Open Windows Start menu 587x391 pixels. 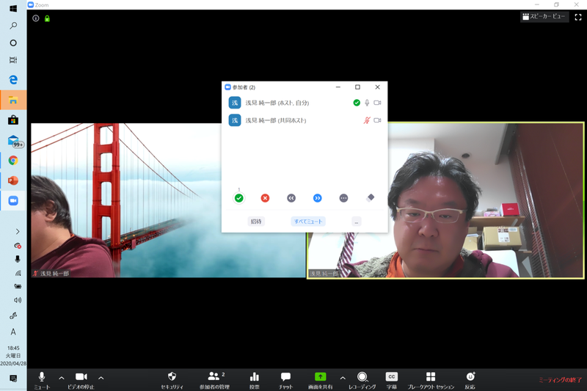(x=13, y=8)
